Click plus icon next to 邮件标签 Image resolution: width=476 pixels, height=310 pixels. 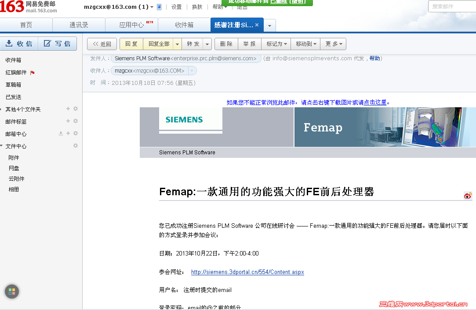click(68, 121)
